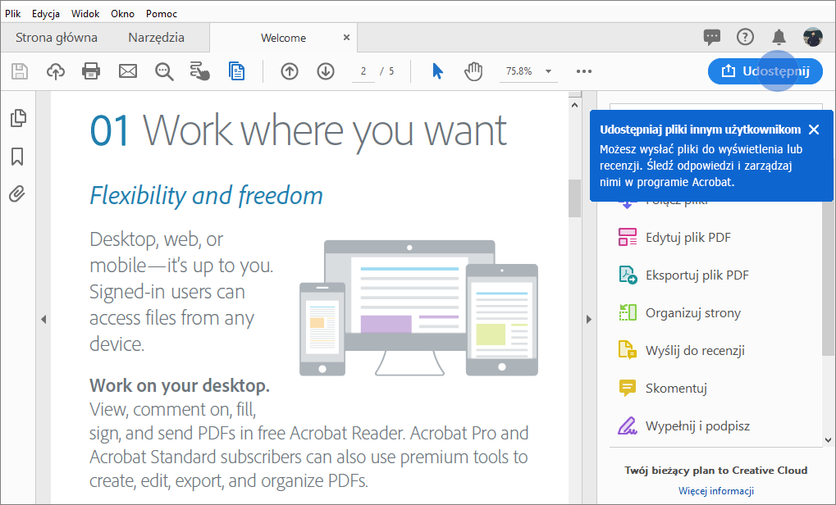Click Wypełnij i podpisz label

[x=698, y=426]
